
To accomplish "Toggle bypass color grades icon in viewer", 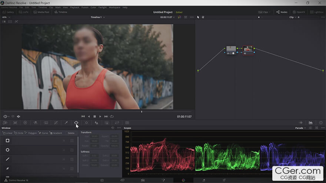I will pos(179,17).
